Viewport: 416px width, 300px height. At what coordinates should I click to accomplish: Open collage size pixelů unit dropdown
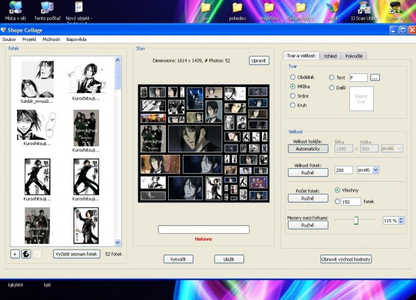tap(399, 148)
